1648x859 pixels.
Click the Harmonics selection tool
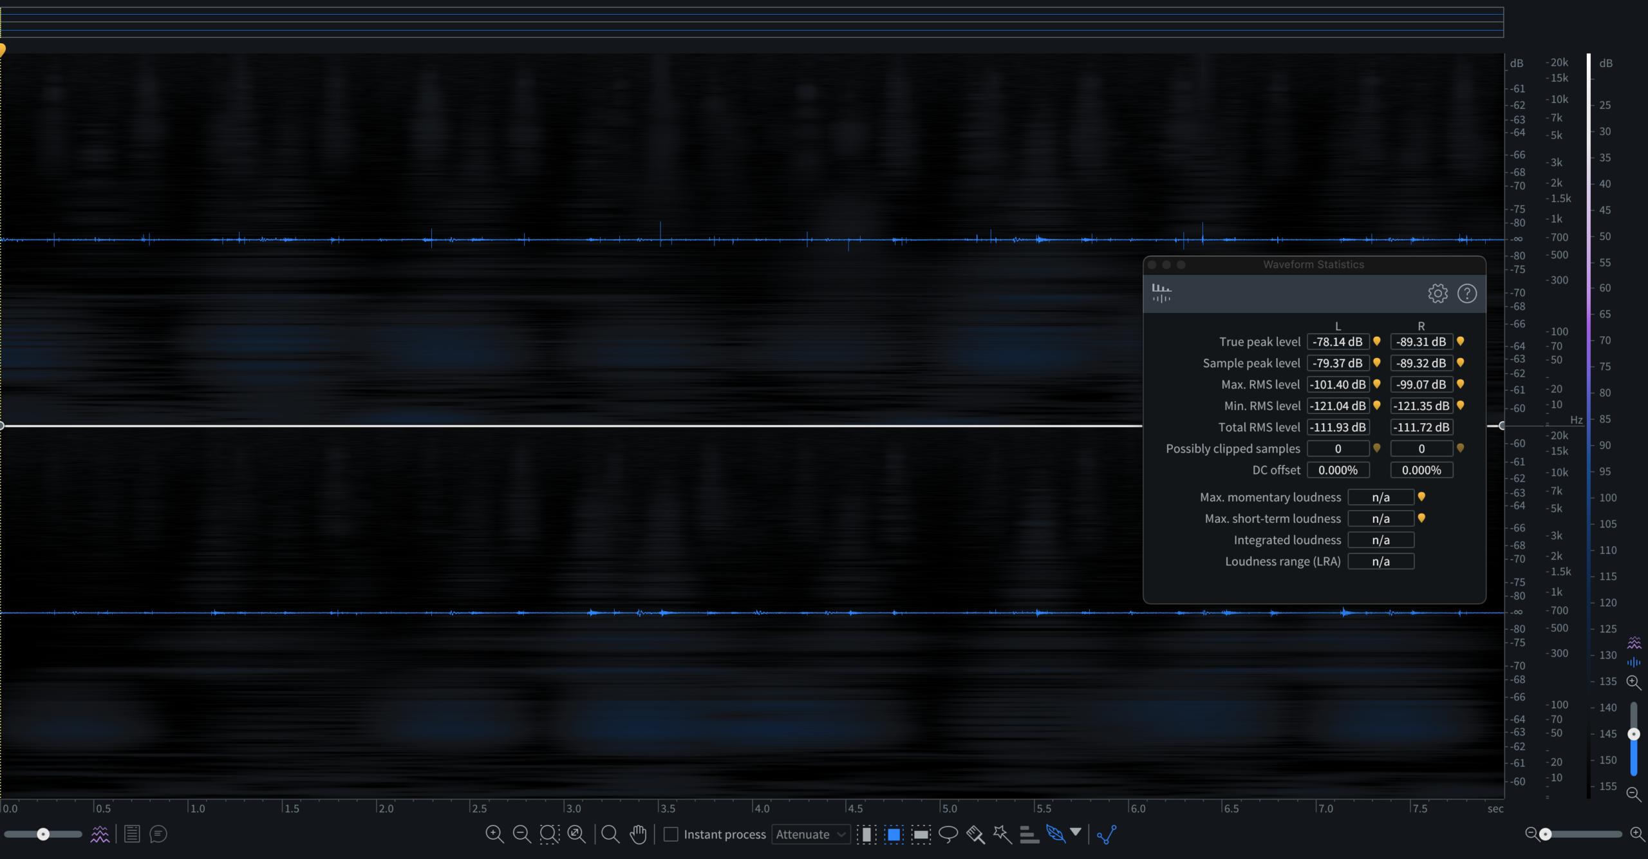[x=1029, y=835]
